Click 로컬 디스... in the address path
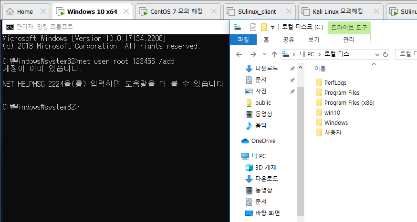This screenshot has height=222, width=417. coord(339,54)
